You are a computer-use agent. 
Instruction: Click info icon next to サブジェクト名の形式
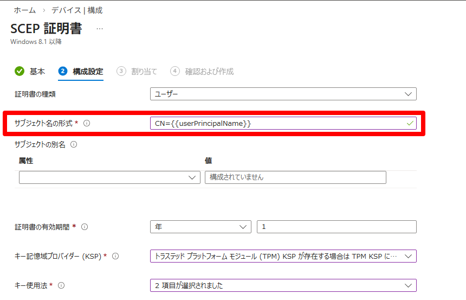click(x=87, y=124)
